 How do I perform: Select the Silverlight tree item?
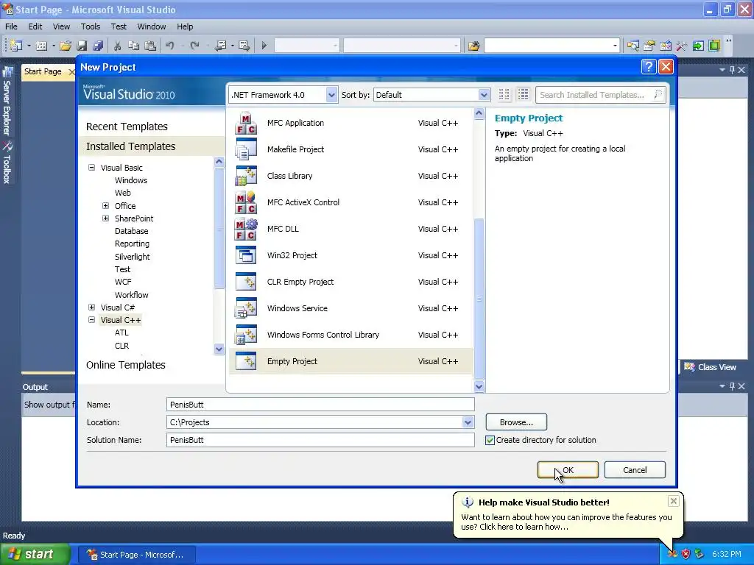(x=133, y=257)
